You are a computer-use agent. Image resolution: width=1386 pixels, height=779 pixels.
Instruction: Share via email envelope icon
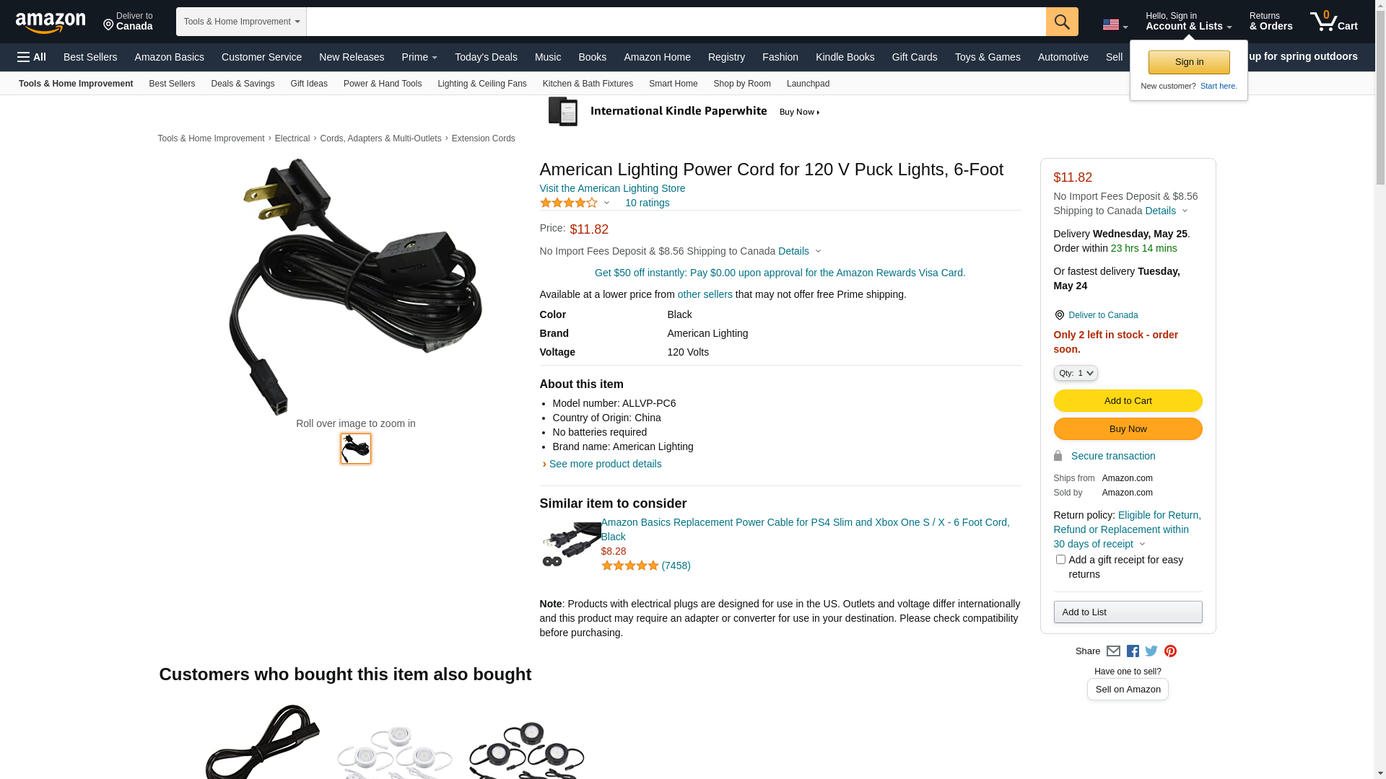1113,651
